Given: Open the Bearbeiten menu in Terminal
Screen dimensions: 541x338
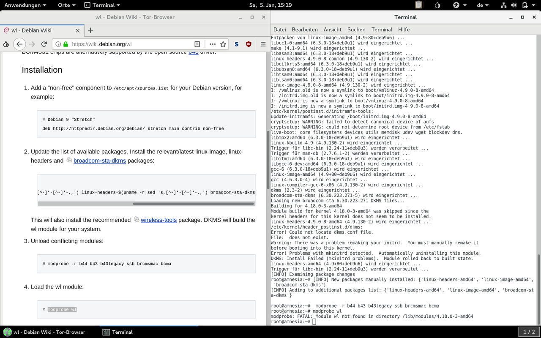Looking at the screenshot, I should (305, 30).
